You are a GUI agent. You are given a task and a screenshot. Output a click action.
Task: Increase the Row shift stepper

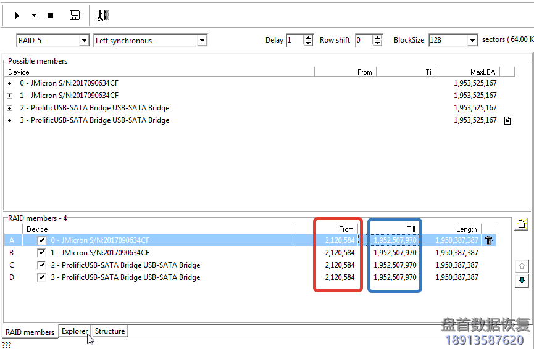pos(377,38)
